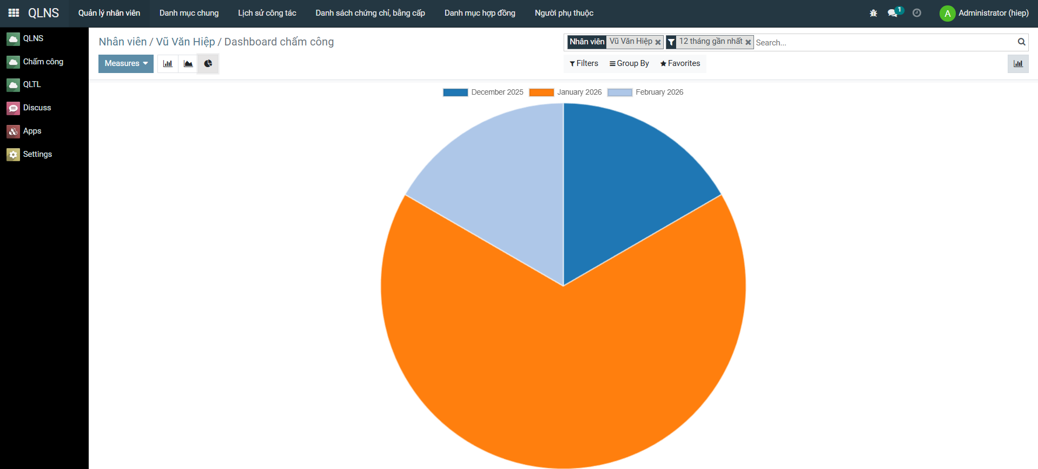Click the QLNS sidebar app icon

tap(13, 39)
